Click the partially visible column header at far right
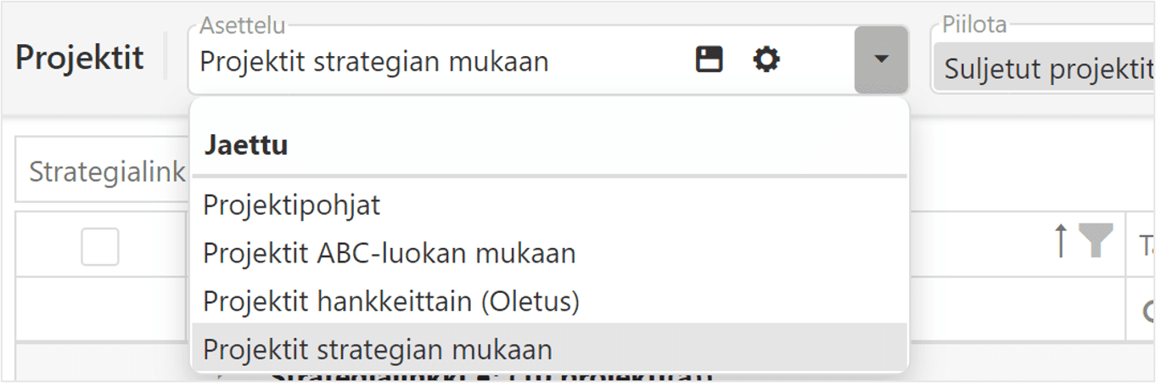 1145,246
